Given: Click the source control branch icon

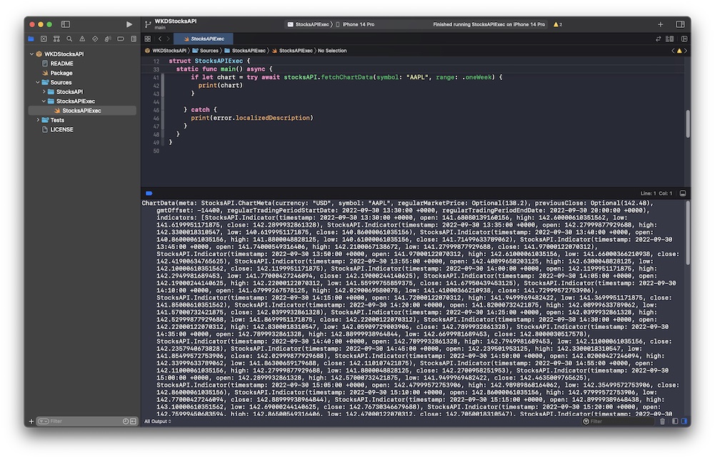Looking at the screenshot, I should (x=148, y=24).
